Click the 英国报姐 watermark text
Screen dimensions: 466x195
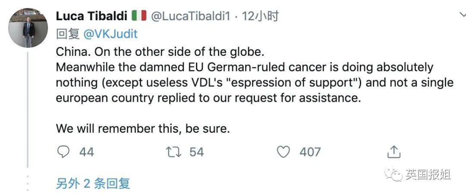pyautogui.click(x=428, y=175)
